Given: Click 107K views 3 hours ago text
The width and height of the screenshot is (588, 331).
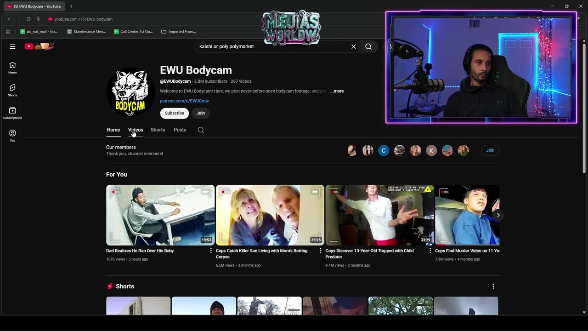Looking at the screenshot, I should coord(127,259).
